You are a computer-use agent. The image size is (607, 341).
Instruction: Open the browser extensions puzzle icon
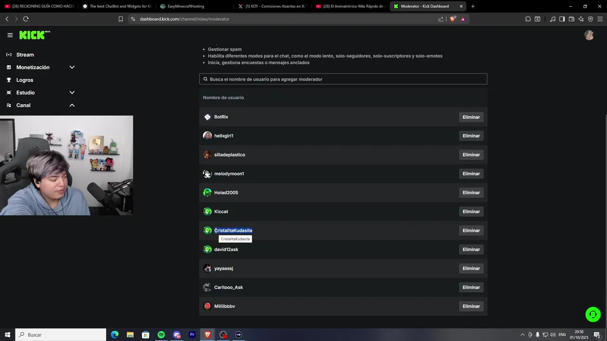click(528, 19)
